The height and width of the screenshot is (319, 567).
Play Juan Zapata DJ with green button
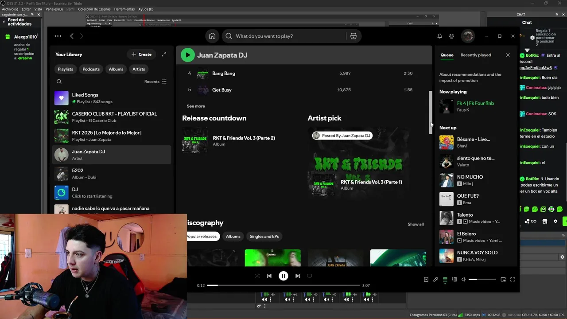187,55
